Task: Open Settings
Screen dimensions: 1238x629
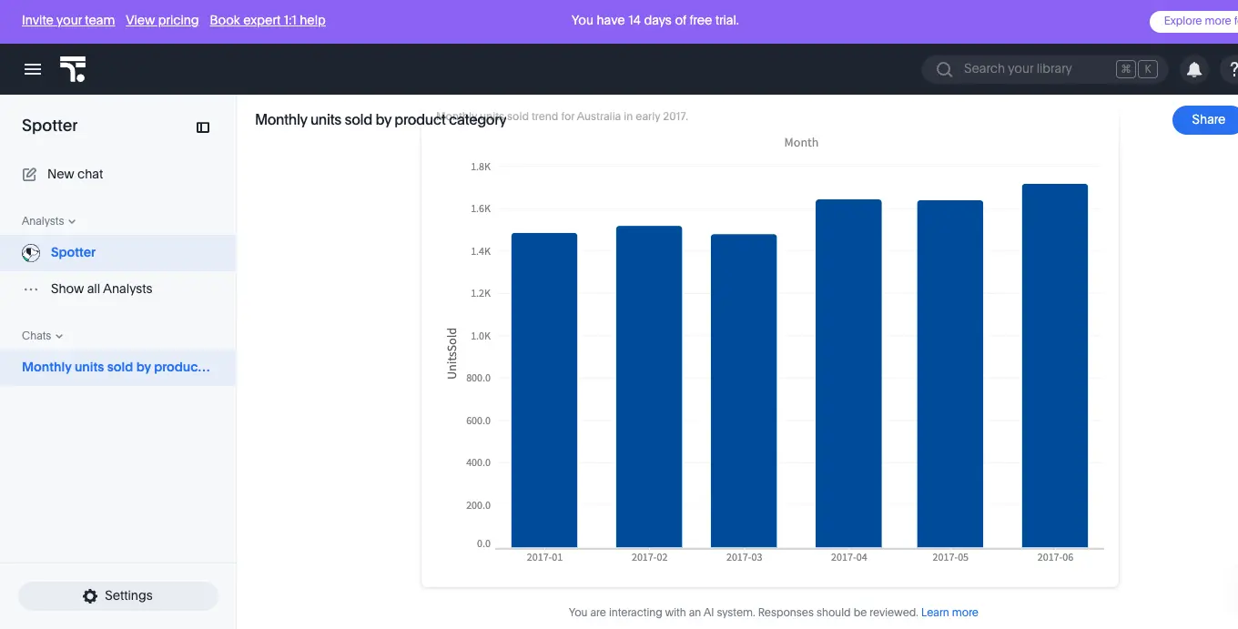Action: (x=118, y=596)
